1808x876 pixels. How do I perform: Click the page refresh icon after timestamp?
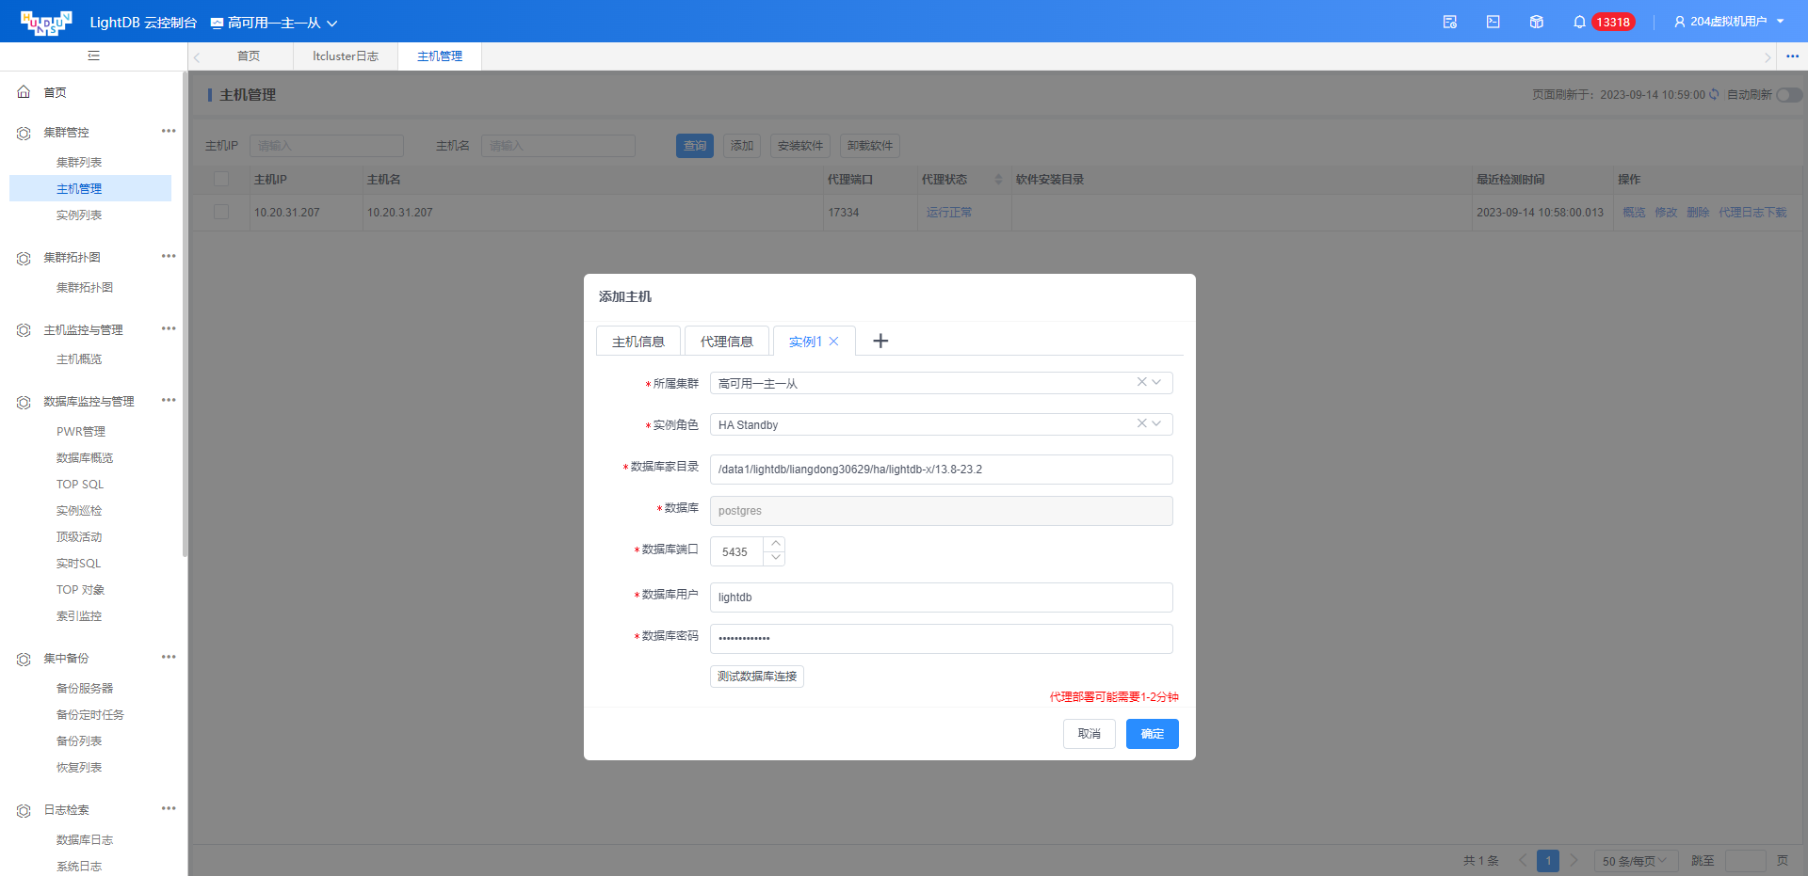pos(1714,94)
